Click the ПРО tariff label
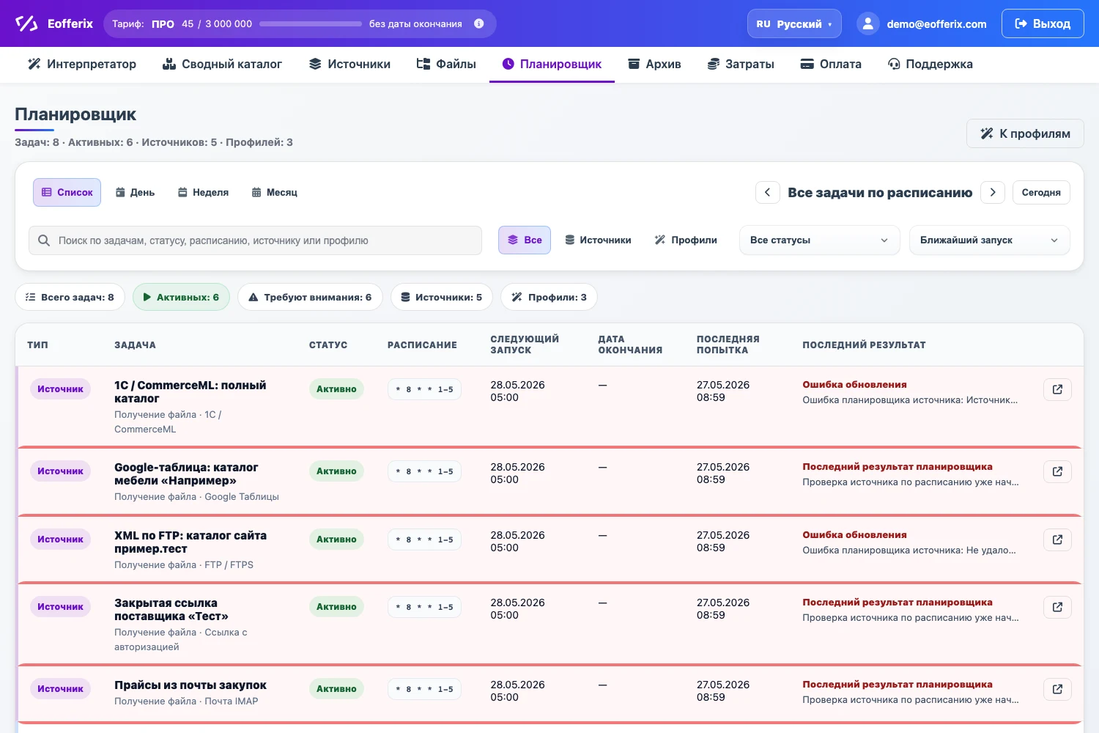 pos(163,24)
